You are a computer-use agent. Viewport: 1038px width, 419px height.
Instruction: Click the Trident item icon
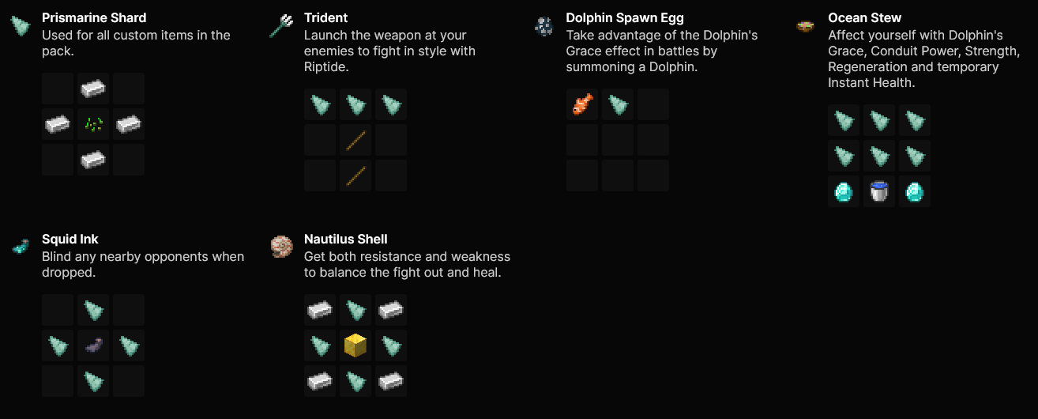tap(281, 26)
